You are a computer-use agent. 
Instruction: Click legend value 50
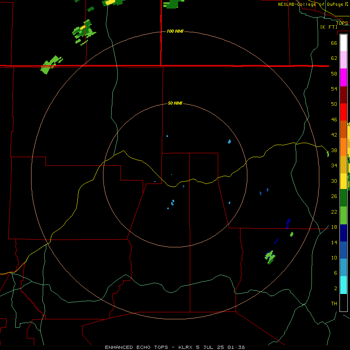coord(334,104)
